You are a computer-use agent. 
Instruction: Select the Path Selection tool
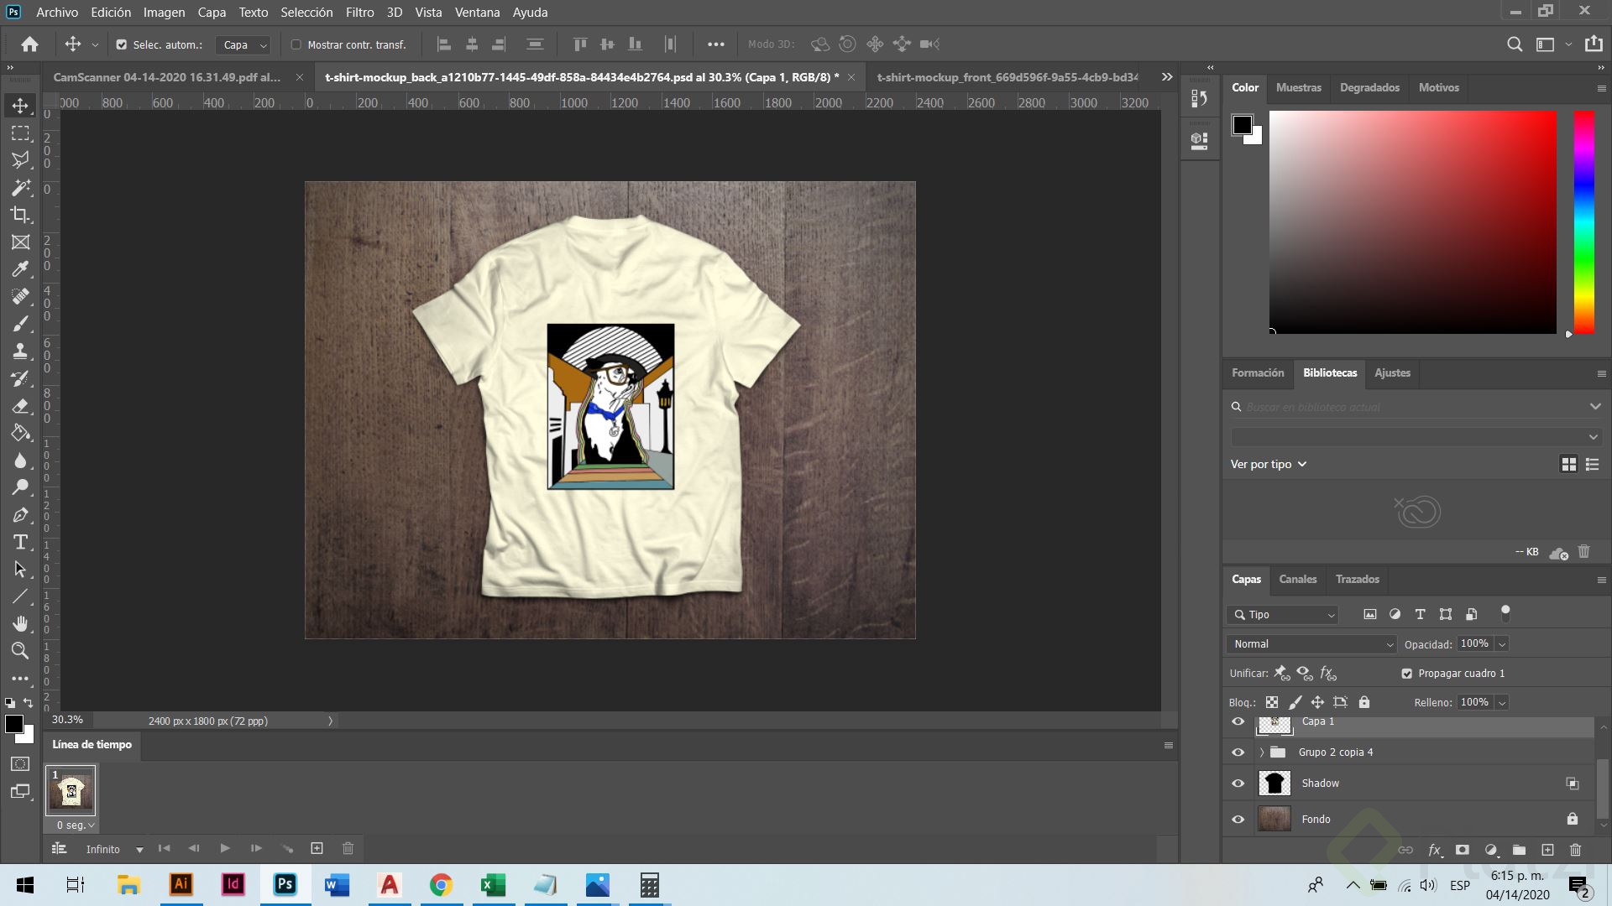coord(20,570)
